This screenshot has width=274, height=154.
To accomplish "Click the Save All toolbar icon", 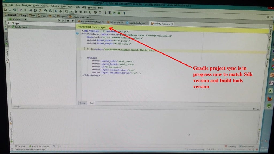I will (10, 10).
